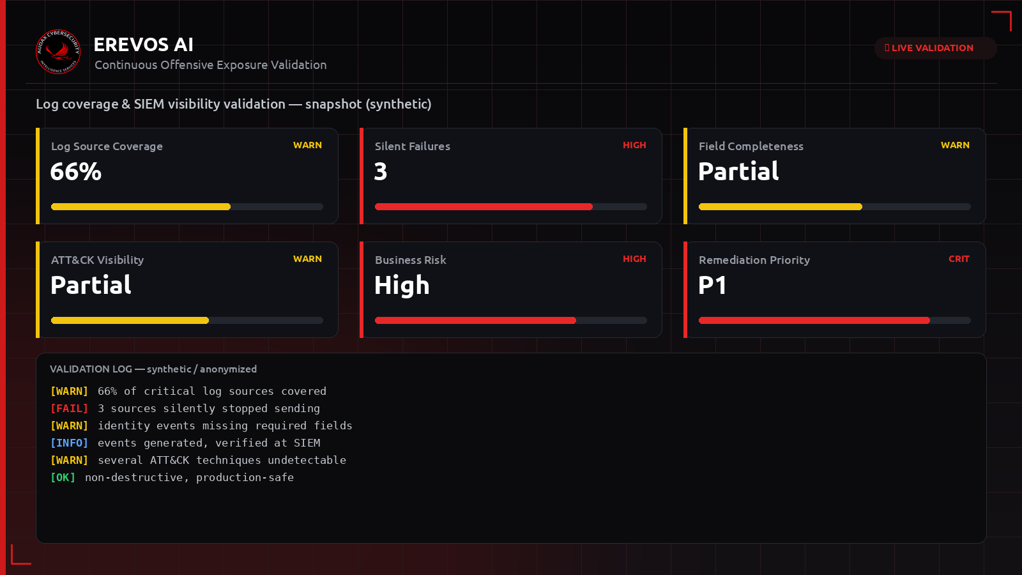Select log line 'identity events missing required fields'

tap(225, 425)
